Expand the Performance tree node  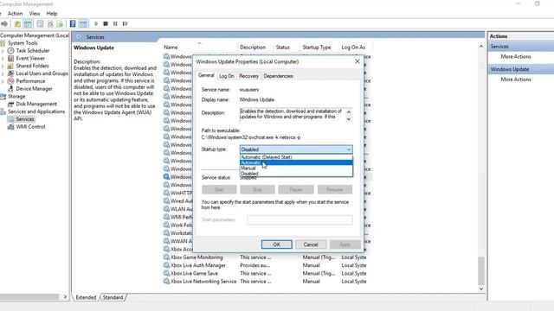pyautogui.click(x=3, y=81)
